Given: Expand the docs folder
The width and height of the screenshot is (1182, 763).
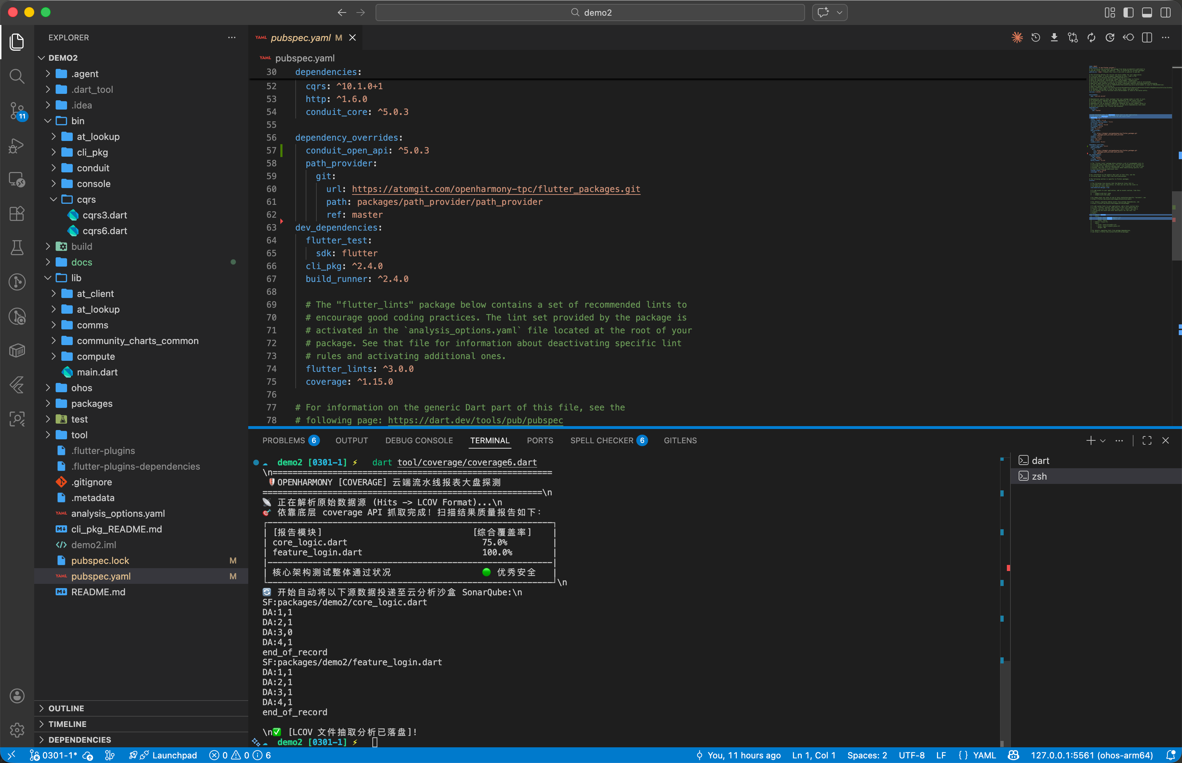Looking at the screenshot, I should 81,262.
